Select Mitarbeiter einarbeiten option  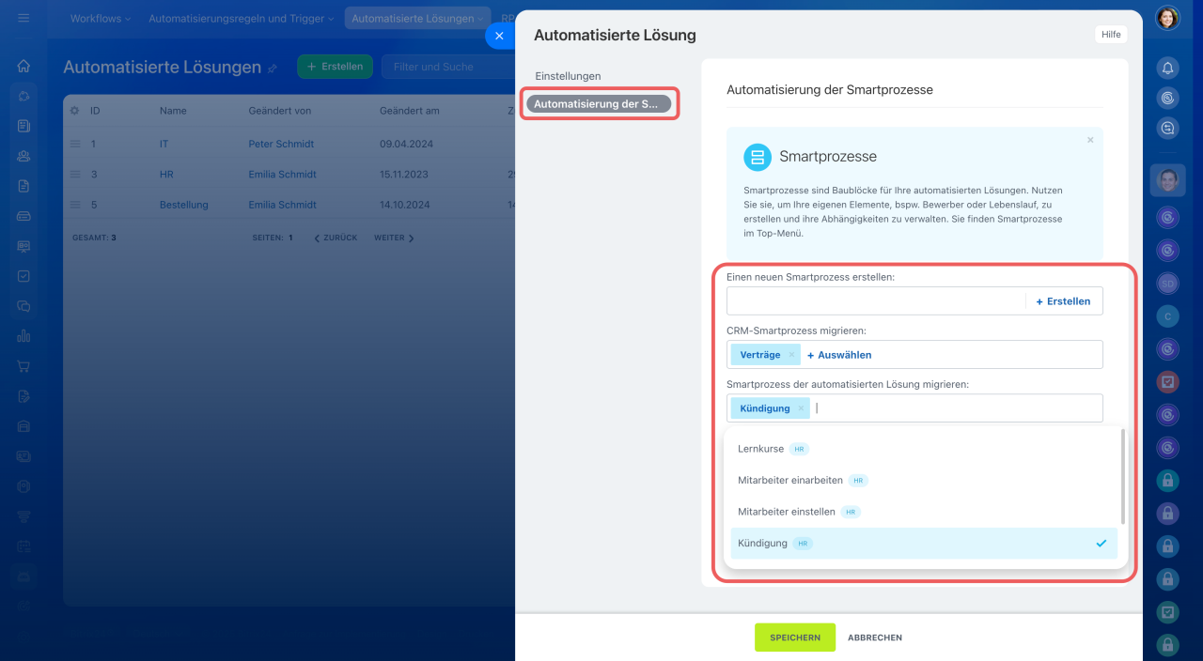tap(925, 480)
